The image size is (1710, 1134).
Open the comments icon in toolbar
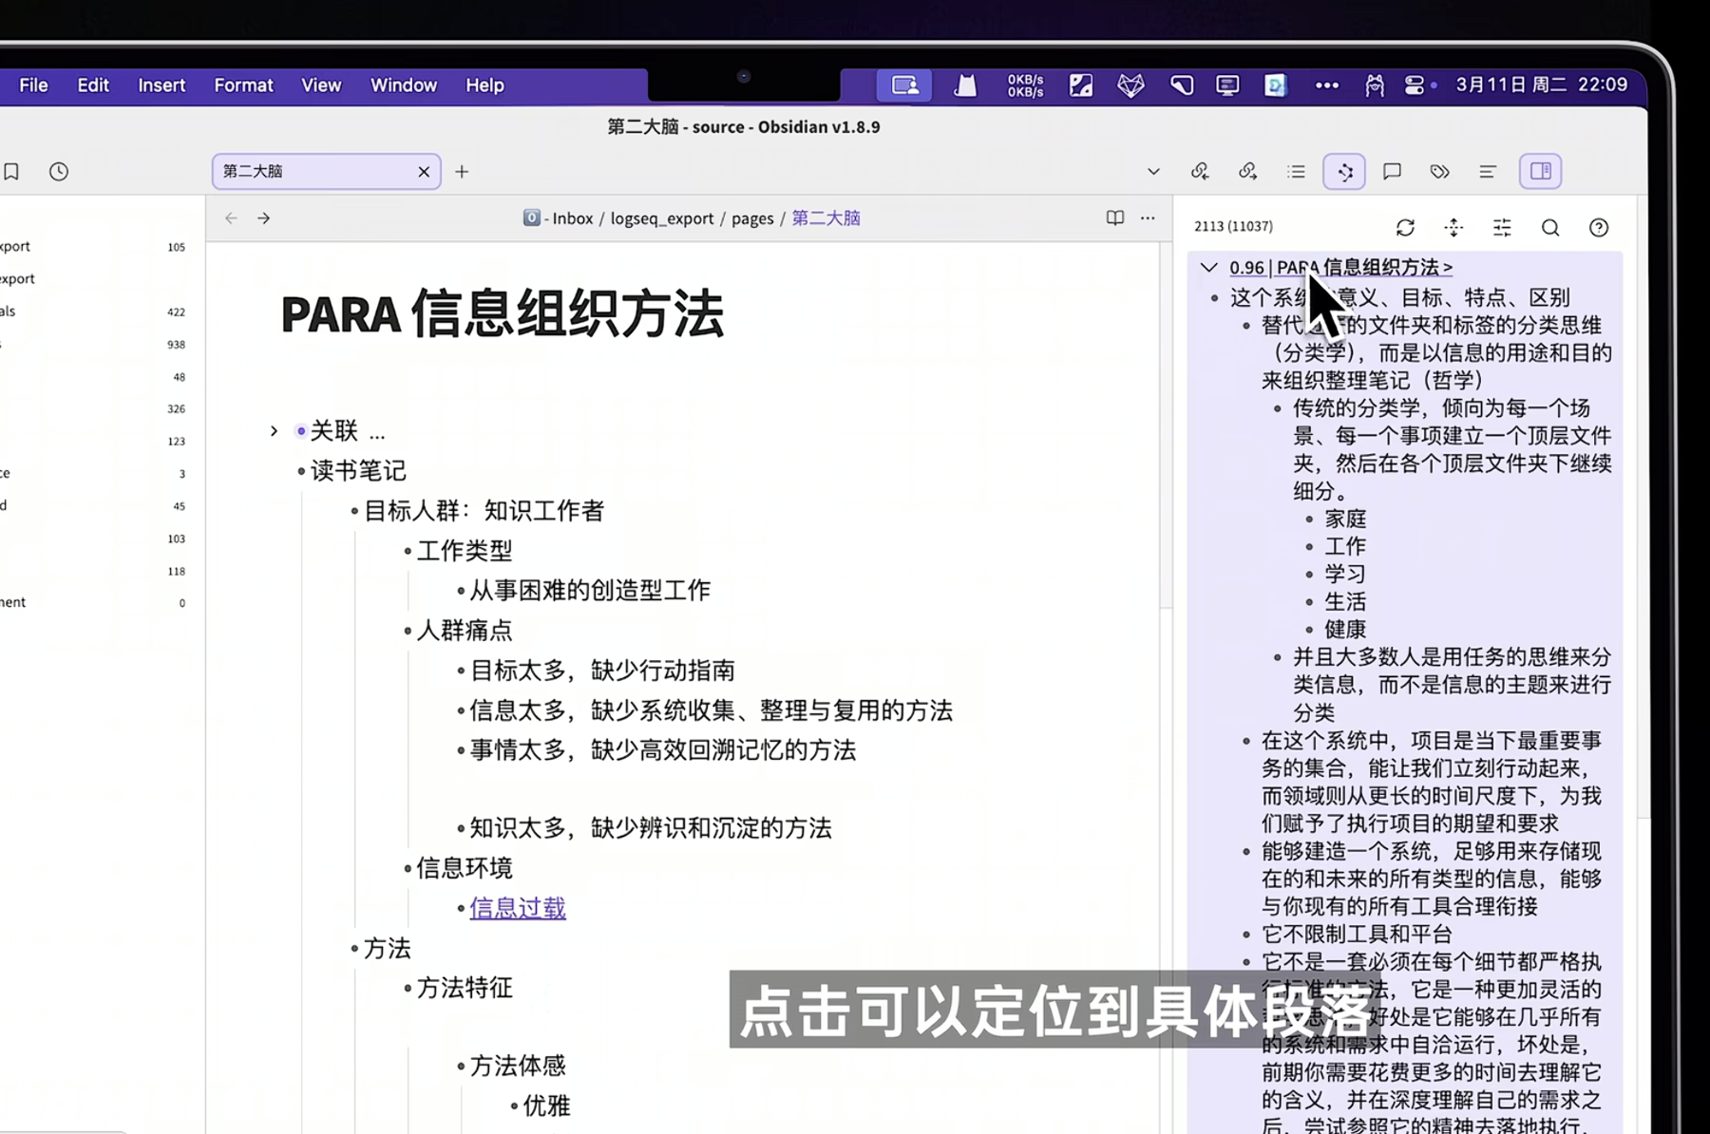pyautogui.click(x=1392, y=171)
